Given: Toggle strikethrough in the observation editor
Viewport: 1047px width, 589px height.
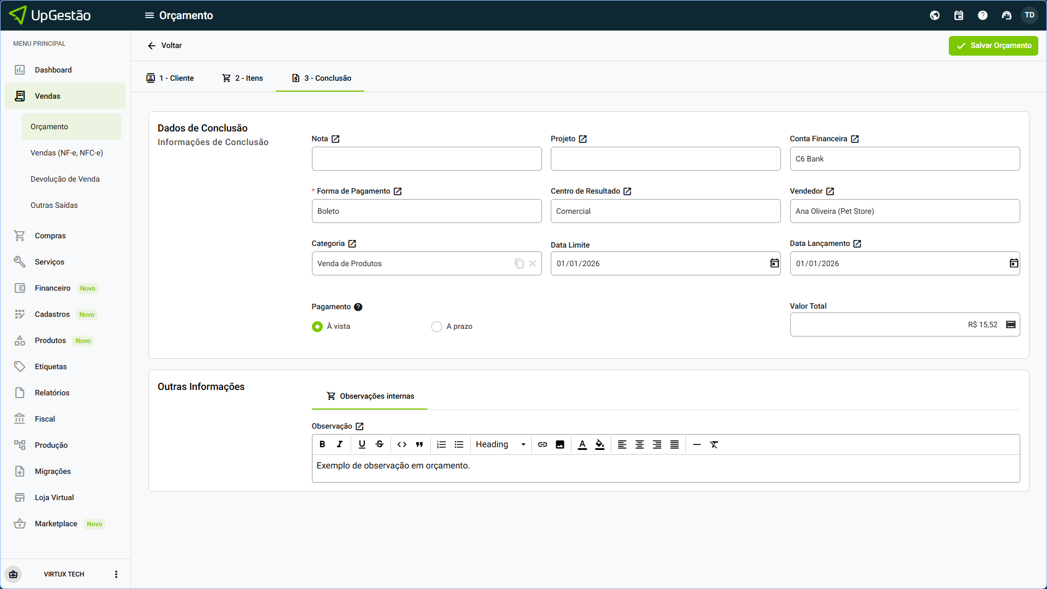Looking at the screenshot, I should click(380, 444).
